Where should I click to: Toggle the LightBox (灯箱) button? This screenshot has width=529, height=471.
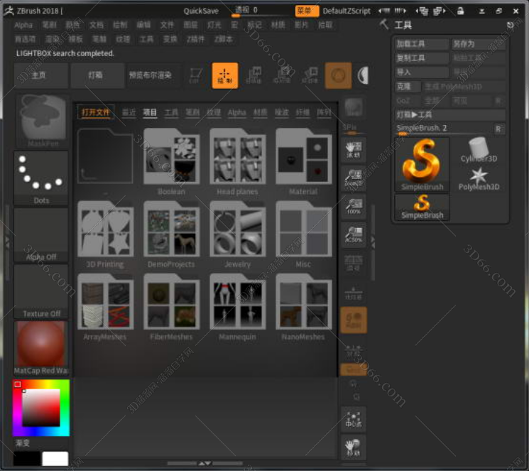click(97, 75)
